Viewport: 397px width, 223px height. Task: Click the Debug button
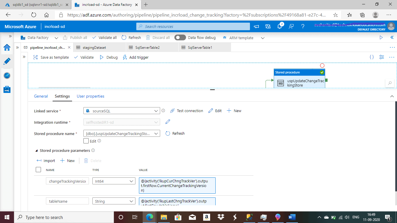(x=109, y=57)
